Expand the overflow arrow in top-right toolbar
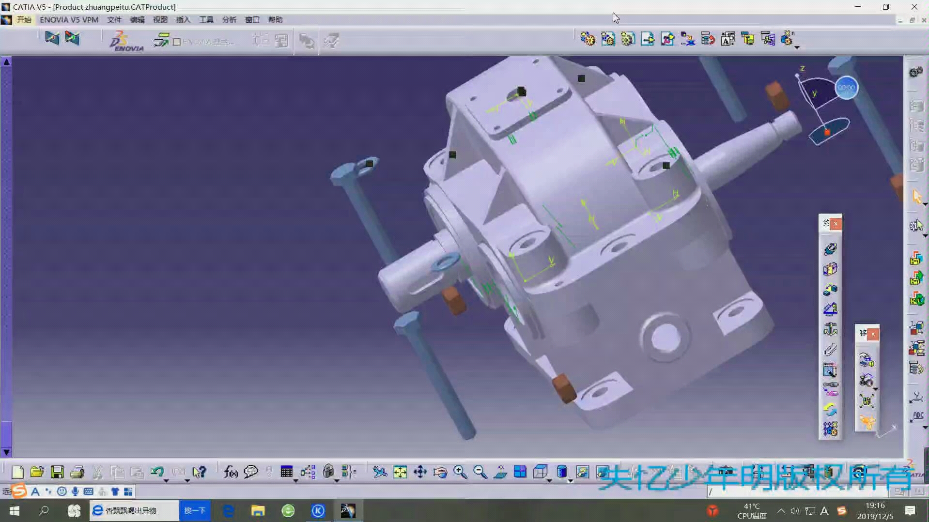Screen dimensions: 929x522 click(x=797, y=47)
